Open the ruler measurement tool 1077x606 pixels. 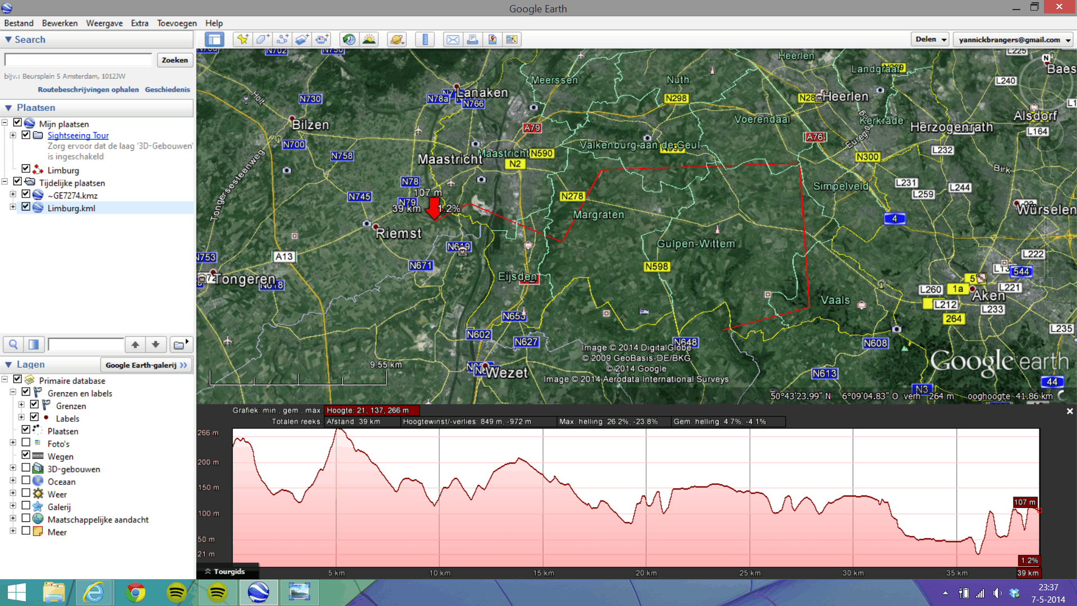click(425, 39)
